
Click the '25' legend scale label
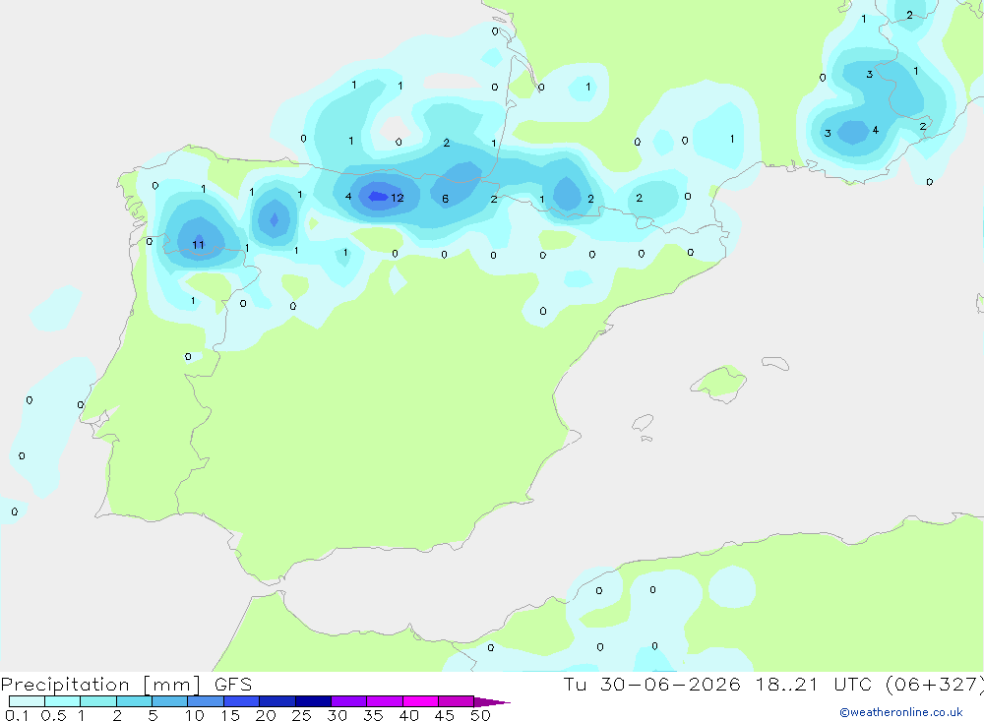tap(301, 715)
